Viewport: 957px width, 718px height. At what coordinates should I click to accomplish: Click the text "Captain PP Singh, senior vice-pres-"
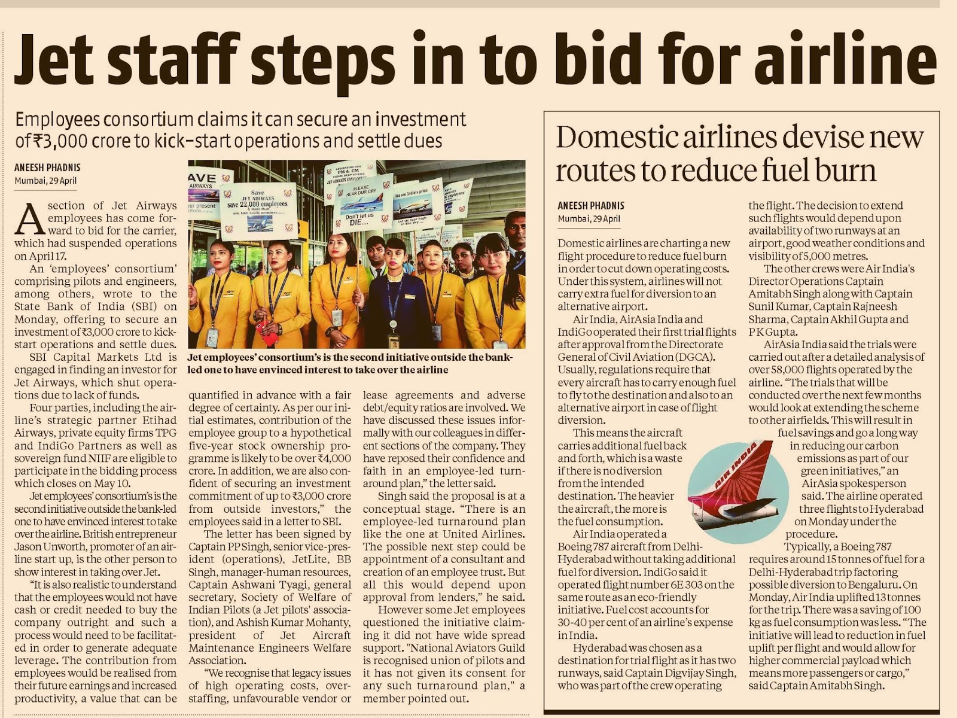[270, 546]
